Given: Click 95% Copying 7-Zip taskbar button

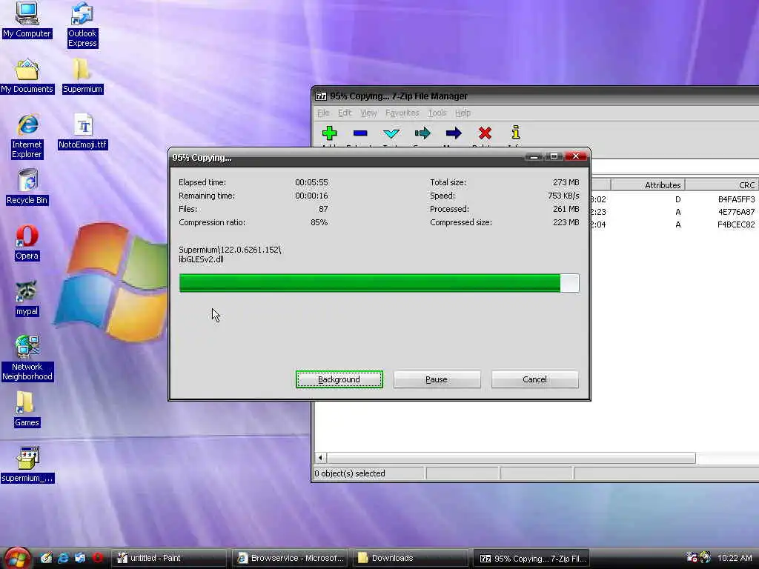Looking at the screenshot, I should click(x=532, y=558).
